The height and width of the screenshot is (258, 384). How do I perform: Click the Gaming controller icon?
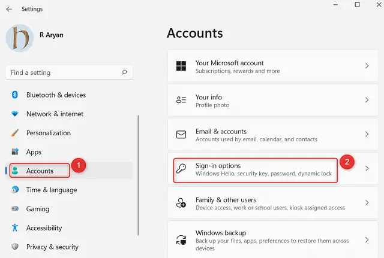coord(15,209)
